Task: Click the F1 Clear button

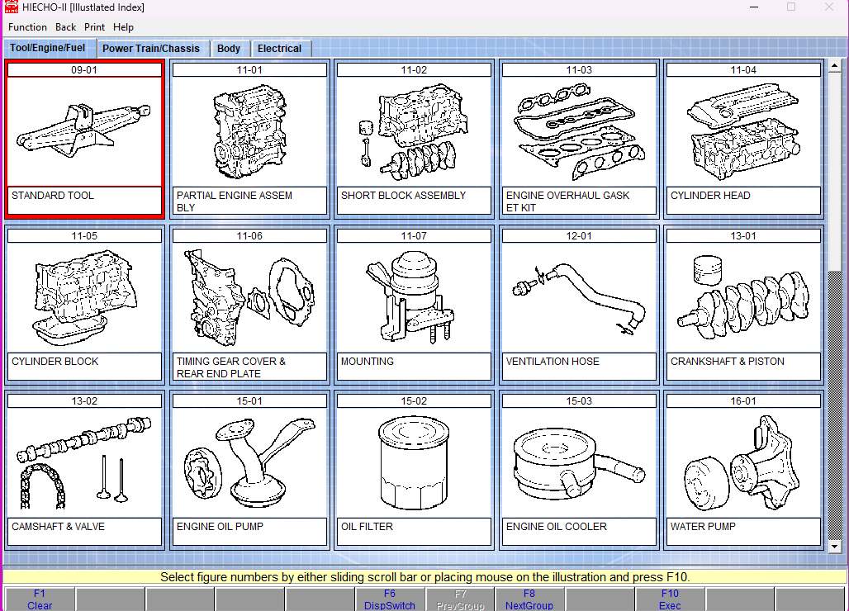Action: [x=40, y=599]
